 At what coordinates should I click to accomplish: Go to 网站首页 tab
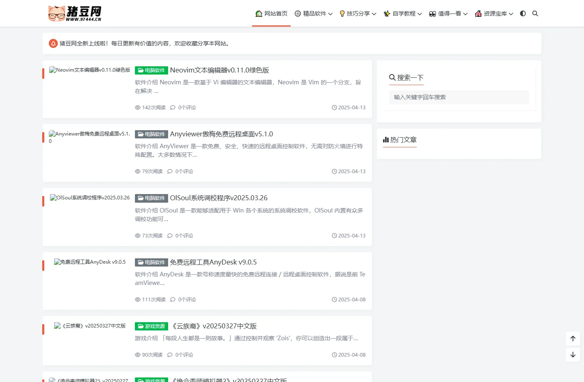coord(271,14)
